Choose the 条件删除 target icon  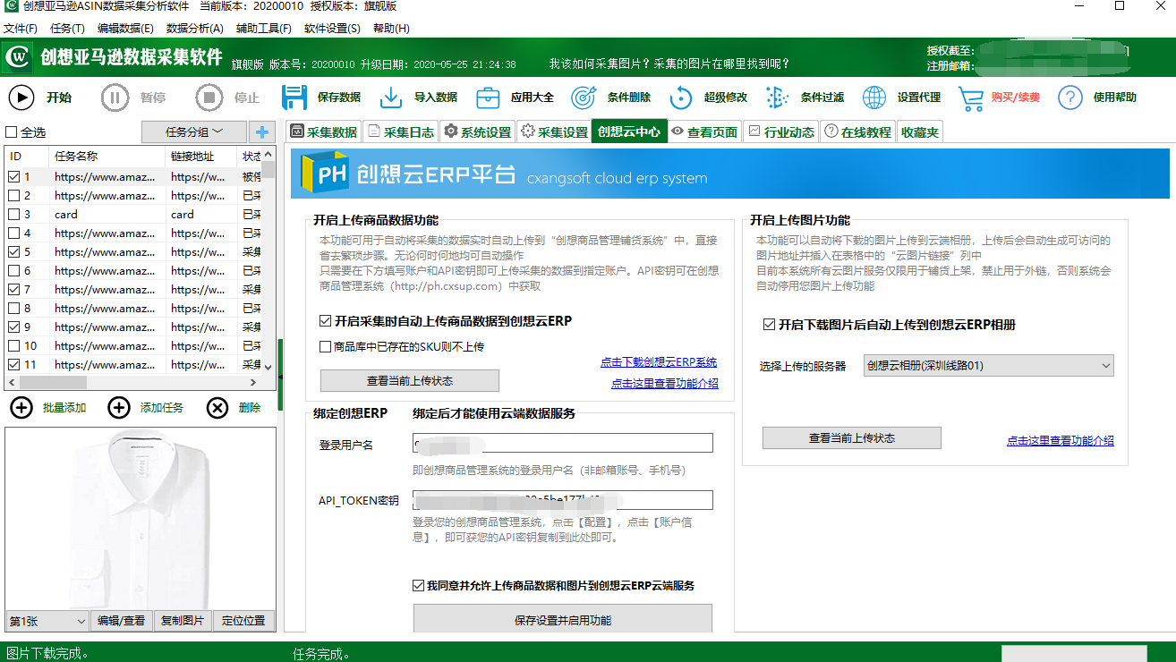[x=584, y=98]
